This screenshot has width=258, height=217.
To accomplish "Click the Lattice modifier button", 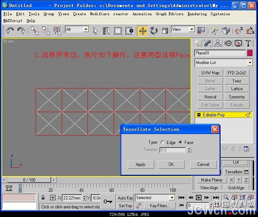I will (x=237, y=89).
